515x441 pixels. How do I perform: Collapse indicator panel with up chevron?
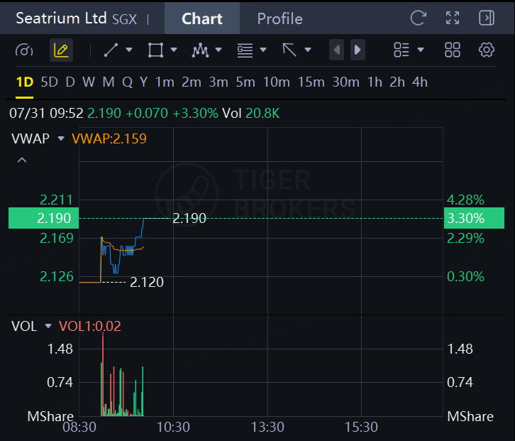(x=22, y=160)
